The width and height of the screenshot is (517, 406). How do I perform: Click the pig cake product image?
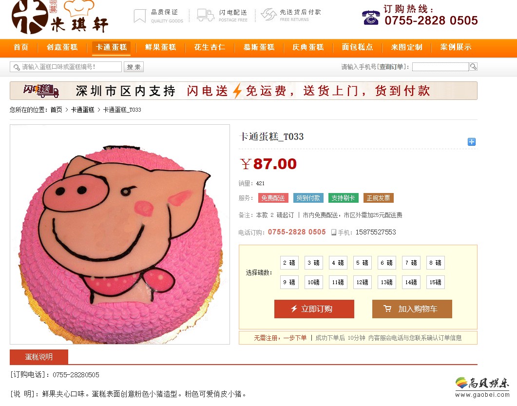(120, 234)
